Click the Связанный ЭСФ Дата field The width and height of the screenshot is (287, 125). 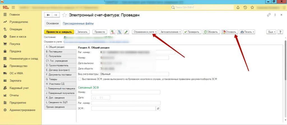pyautogui.click(x=101, y=98)
